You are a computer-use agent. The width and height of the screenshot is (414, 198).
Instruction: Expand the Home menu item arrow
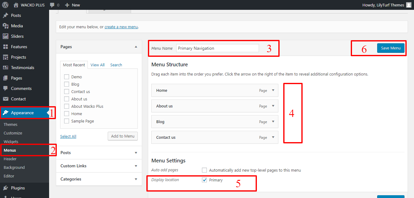click(273, 90)
